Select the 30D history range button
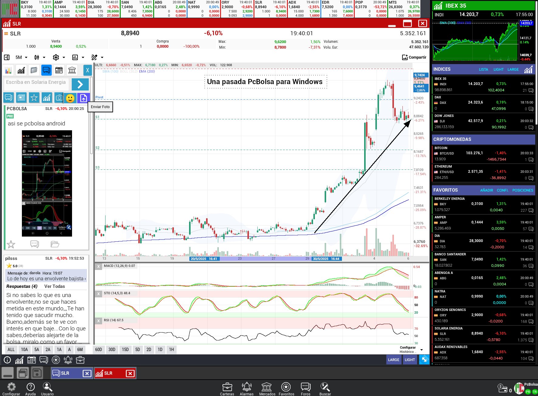The height and width of the screenshot is (396, 538). [x=112, y=350]
